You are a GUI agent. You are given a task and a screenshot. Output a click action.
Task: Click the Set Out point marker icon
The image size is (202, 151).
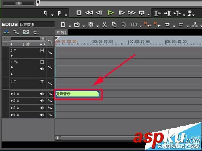pyautogui.click(x=59, y=13)
